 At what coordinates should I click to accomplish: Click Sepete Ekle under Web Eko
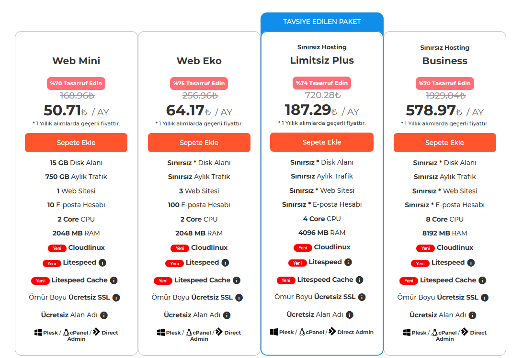(199, 143)
